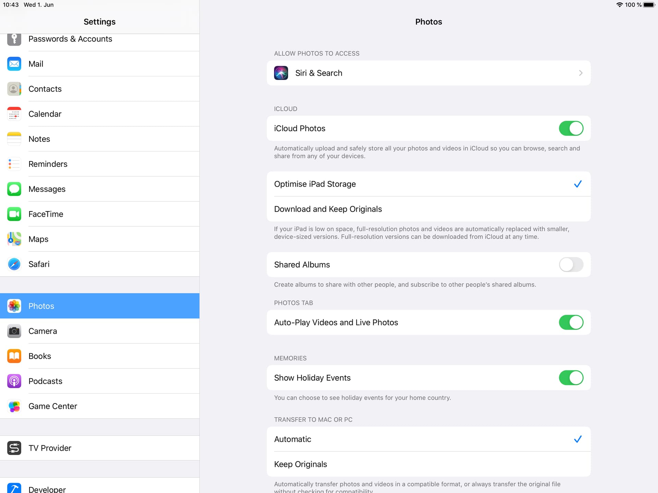Tap the Siri icon in access list
The image size is (658, 493).
(x=281, y=73)
